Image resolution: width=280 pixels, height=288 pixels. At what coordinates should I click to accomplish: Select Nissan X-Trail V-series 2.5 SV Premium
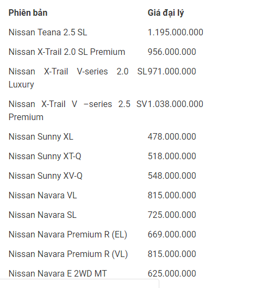pyautogui.click(x=78, y=110)
